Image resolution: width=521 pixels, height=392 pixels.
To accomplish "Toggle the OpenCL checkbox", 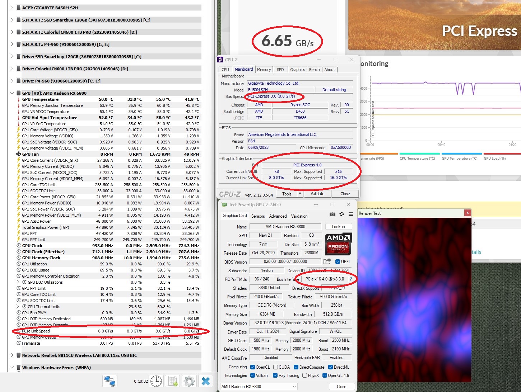I will [x=253, y=367].
